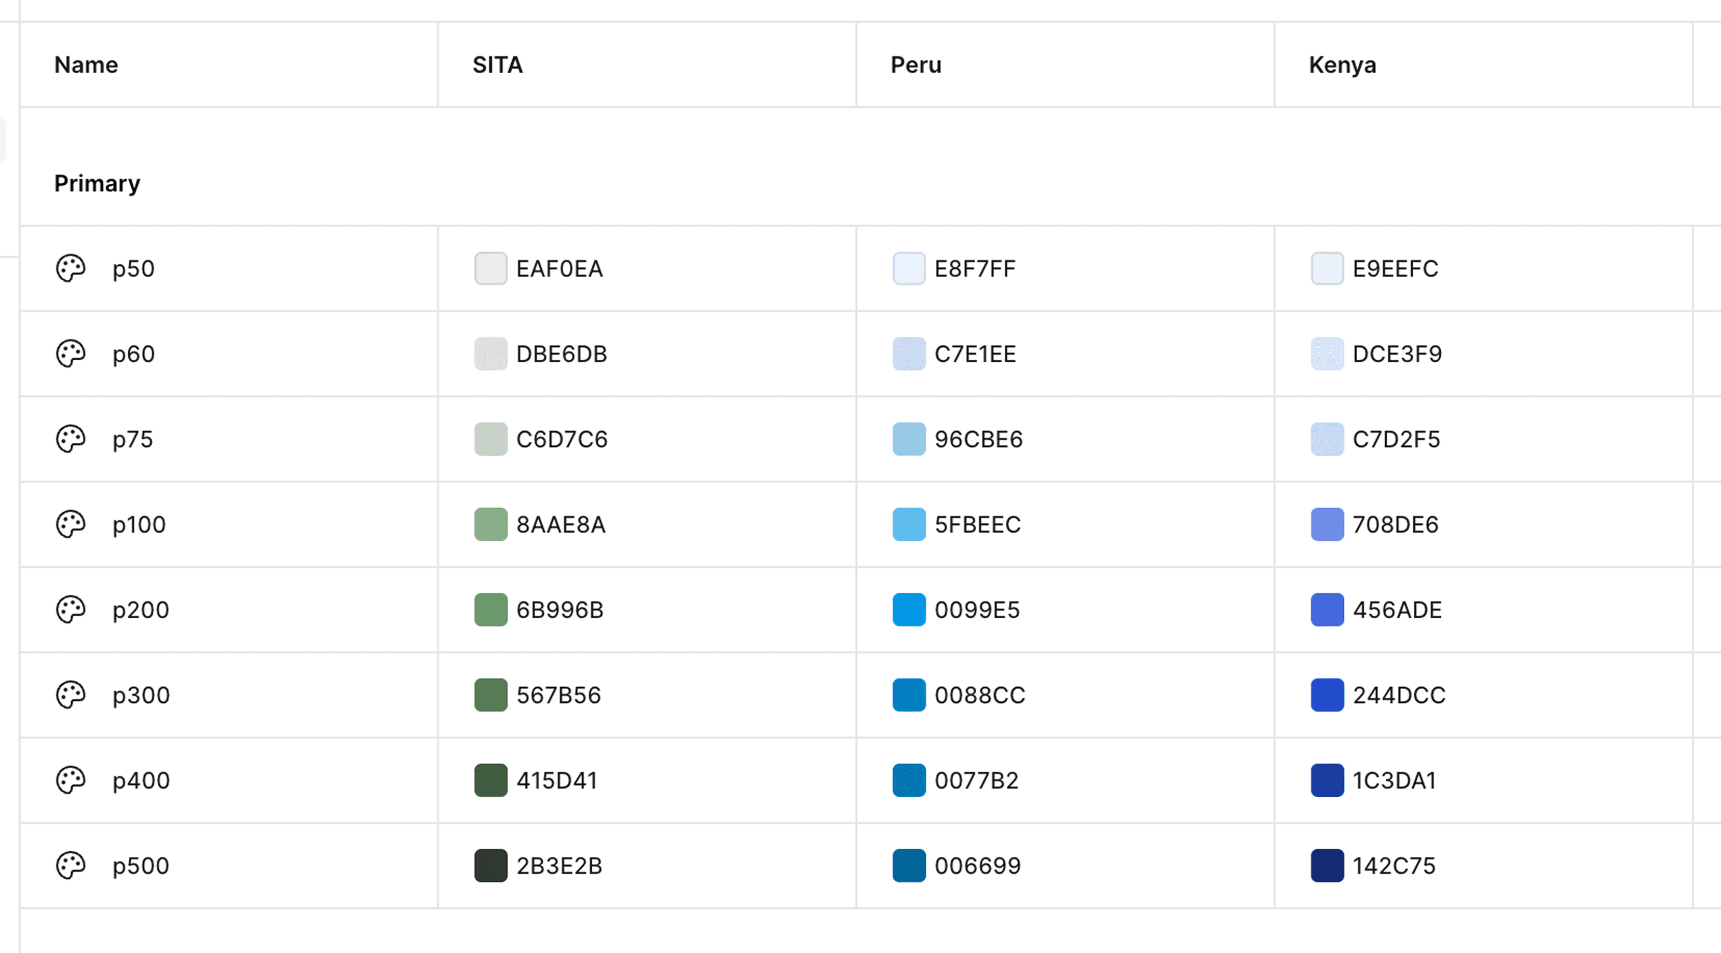The height and width of the screenshot is (953, 1721).
Task: Select the p200 variable name
Action: (x=140, y=609)
